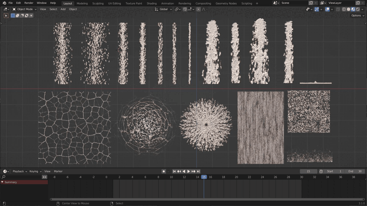The width and height of the screenshot is (367, 206).
Task: Click the add workspace plus icon
Action: [257, 3]
